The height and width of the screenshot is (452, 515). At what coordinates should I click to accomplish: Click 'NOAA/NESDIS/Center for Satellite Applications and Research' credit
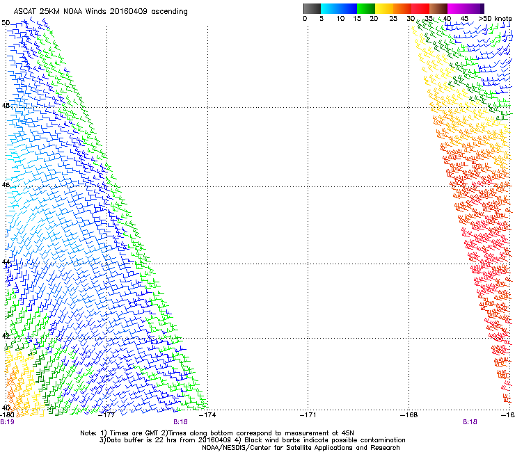(301, 448)
